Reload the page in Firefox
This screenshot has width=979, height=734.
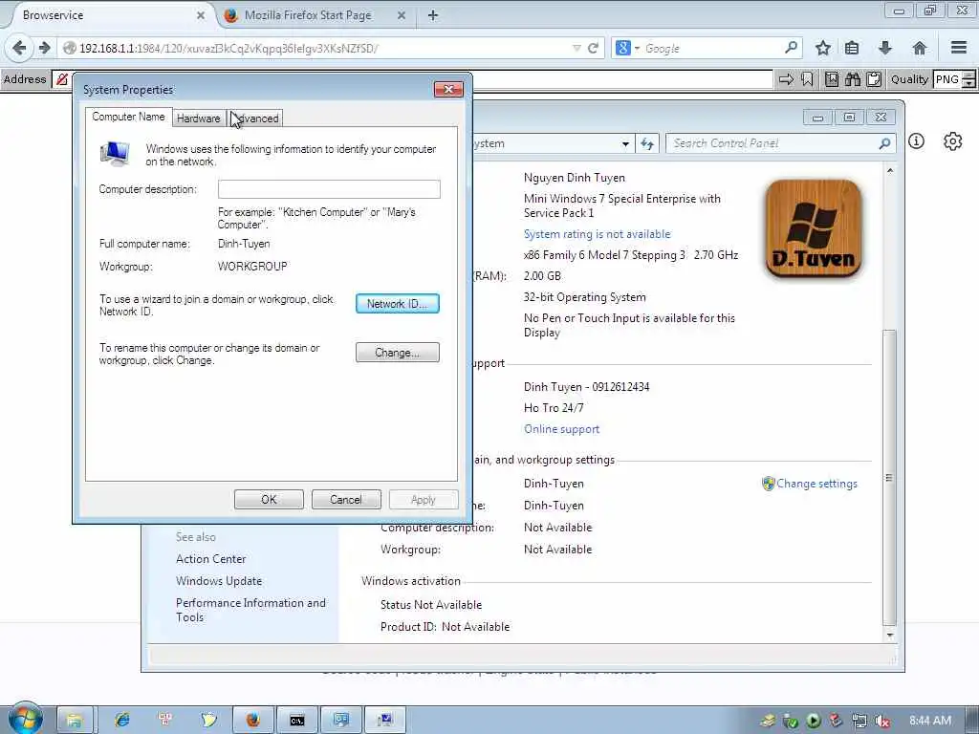click(593, 48)
